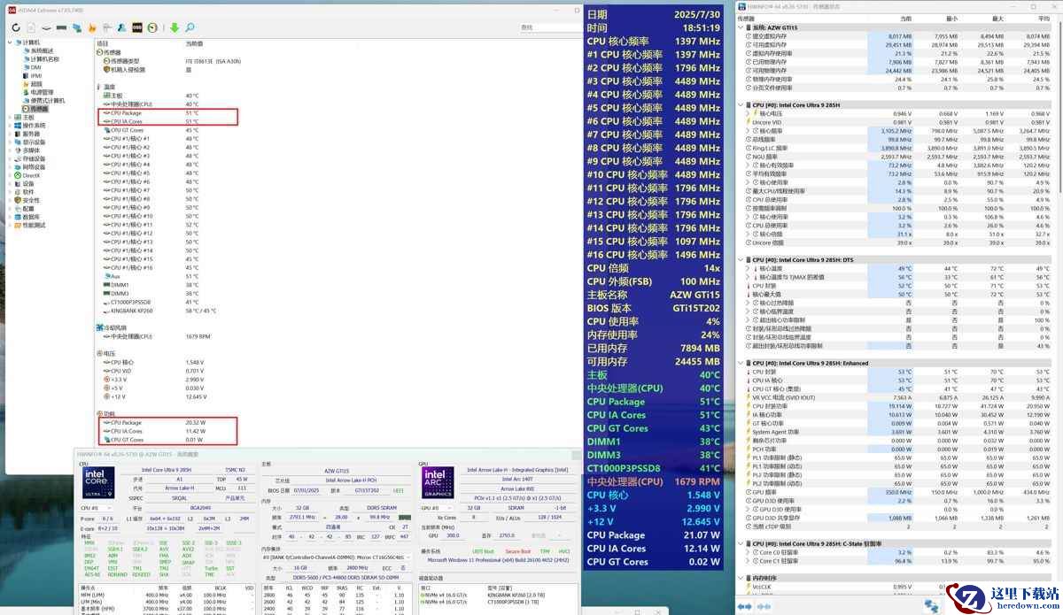Select 计算机名称 in AIDA64 tree

point(43,59)
